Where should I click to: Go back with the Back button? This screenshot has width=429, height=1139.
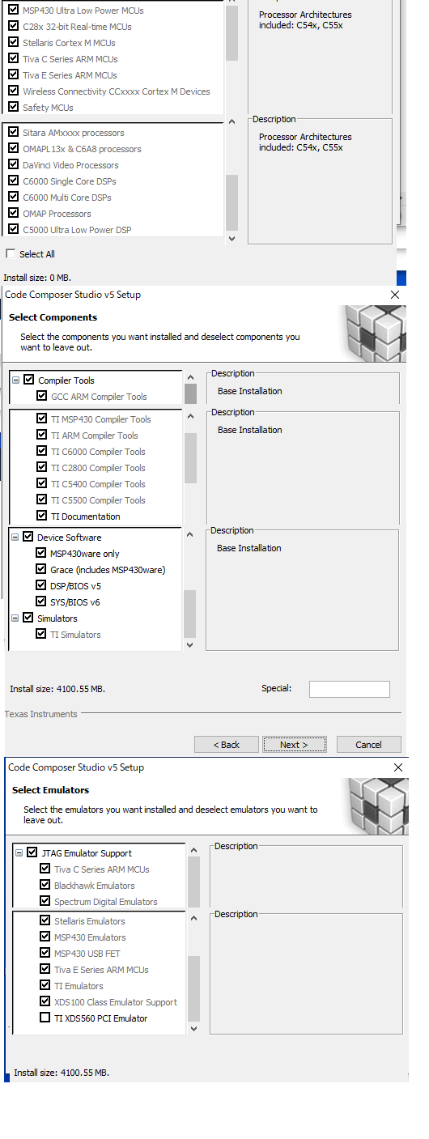click(227, 744)
